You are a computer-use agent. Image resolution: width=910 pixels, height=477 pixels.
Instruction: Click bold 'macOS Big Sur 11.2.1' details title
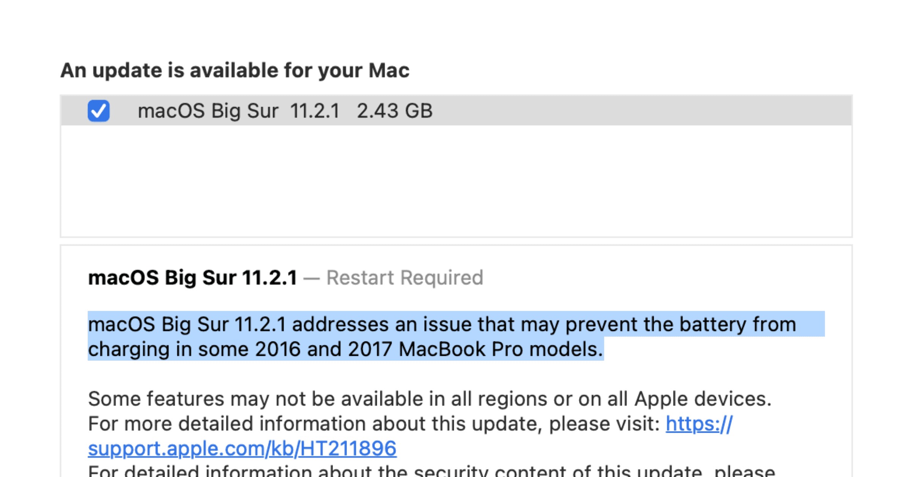click(193, 278)
